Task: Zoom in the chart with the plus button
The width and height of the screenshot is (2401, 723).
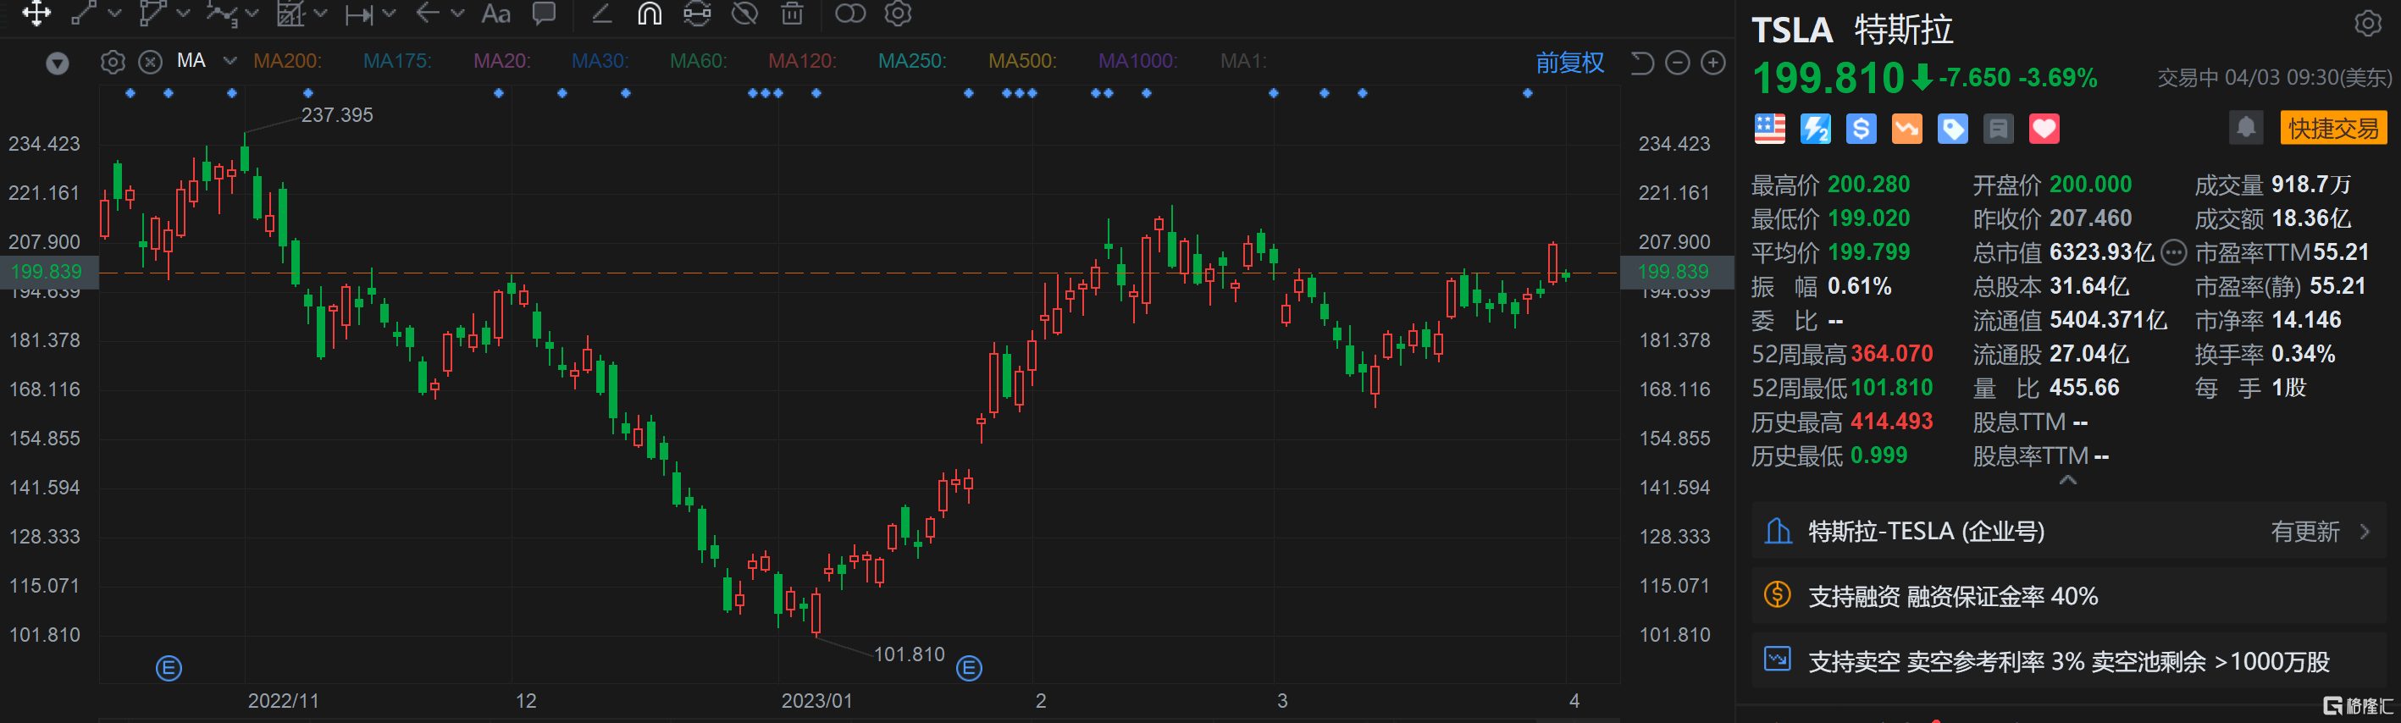Action: coord(1713,63)
